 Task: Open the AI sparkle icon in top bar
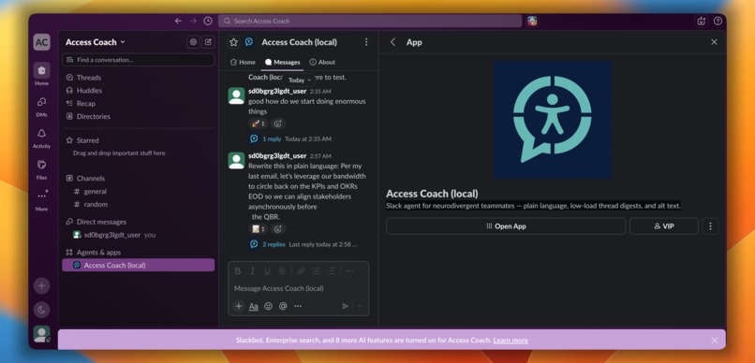tap(701, 22)
